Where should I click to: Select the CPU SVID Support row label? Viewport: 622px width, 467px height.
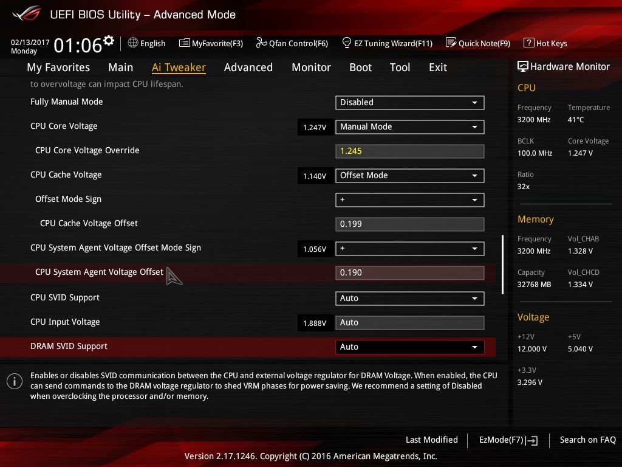point(65,297)
